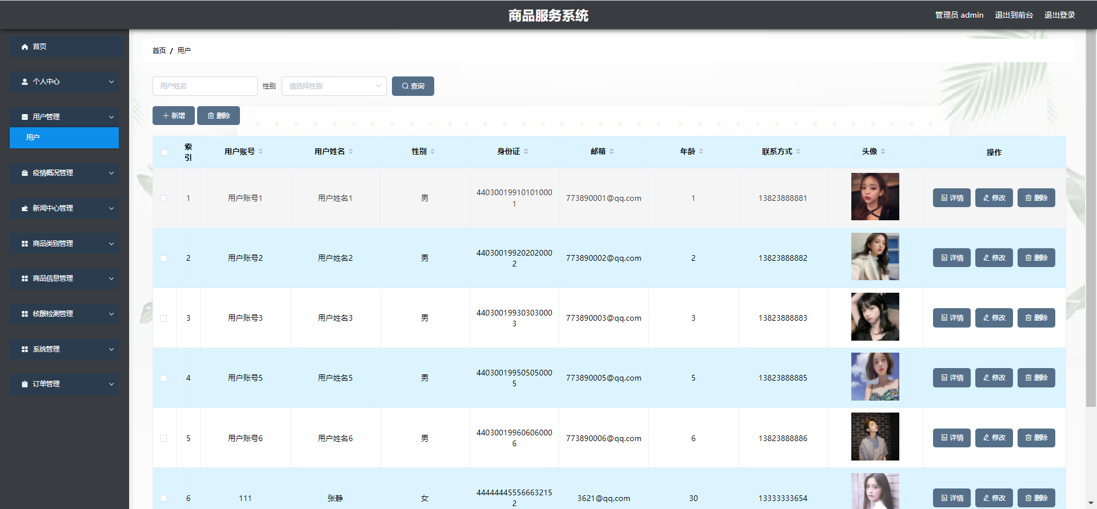Open 详情 for 用户账号5
This screenshot has width=1097, height=509.
click(x=952, y=378)
